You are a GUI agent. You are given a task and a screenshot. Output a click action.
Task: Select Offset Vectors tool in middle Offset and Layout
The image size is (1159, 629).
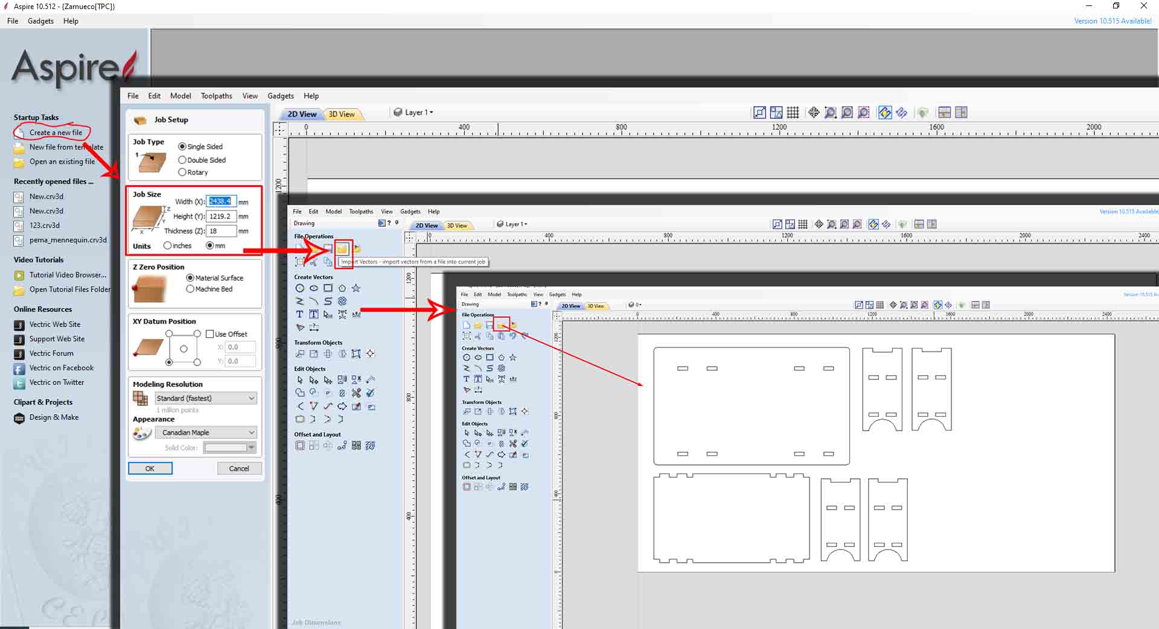pyautogui.click(x=299, y=446)
